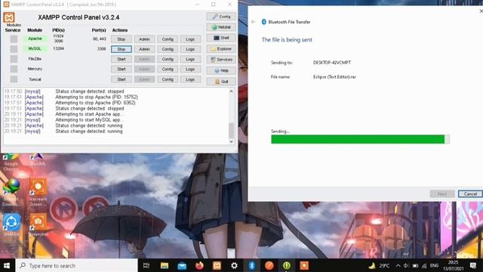Open Task View from taskbar

tap(146, 265)
